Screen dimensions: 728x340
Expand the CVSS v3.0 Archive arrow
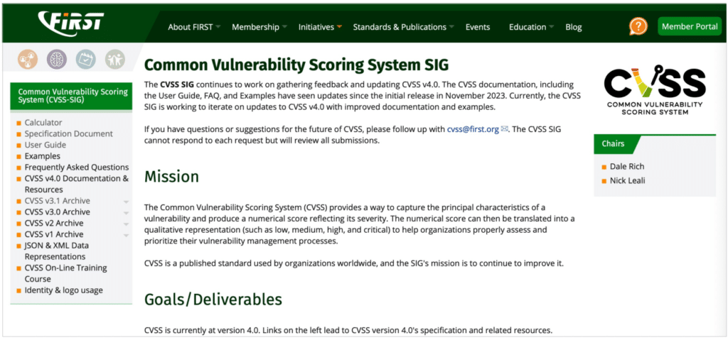126,212
